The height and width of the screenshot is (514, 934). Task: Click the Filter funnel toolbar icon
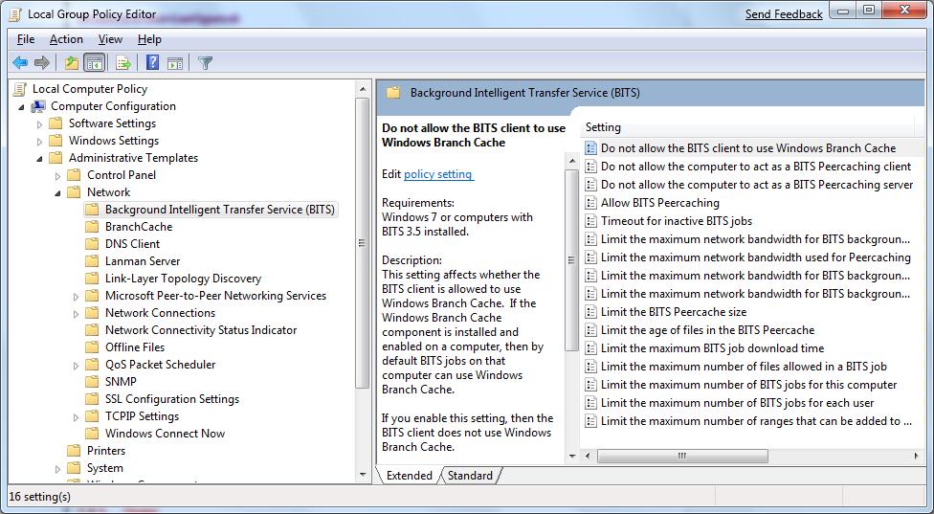coord(205,62)
